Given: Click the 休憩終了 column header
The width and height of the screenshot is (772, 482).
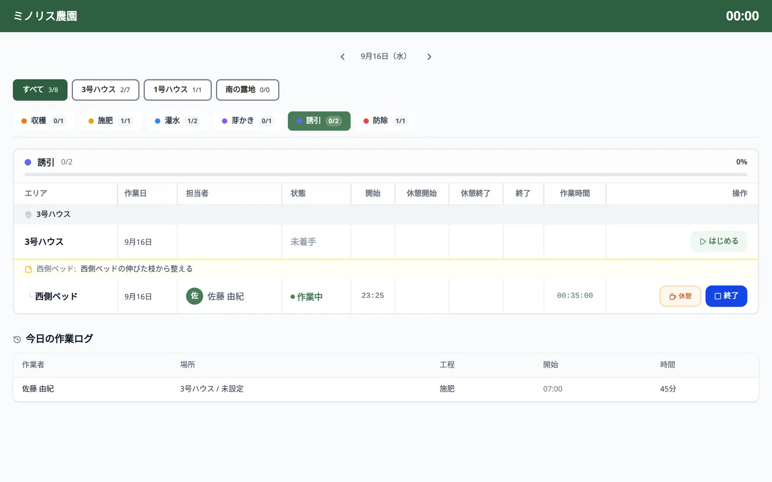Looking at the screenshot, I should (476, 193).
